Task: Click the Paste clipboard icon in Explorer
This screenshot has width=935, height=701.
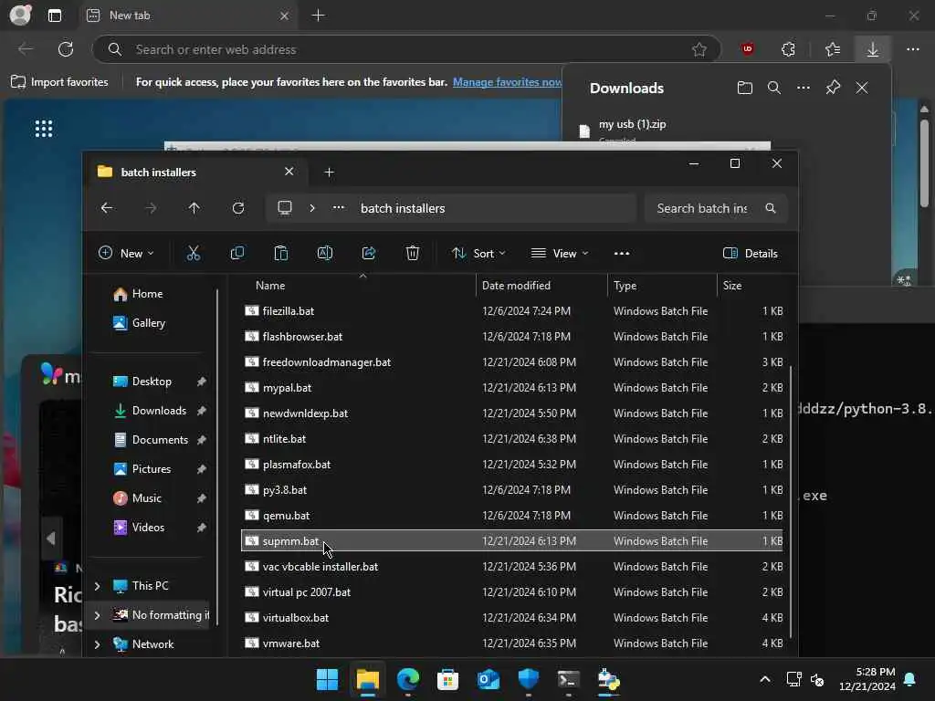Action: pos(281,254)
